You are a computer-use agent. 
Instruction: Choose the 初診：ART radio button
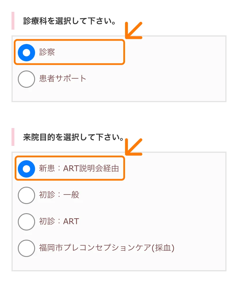(26, 222)
